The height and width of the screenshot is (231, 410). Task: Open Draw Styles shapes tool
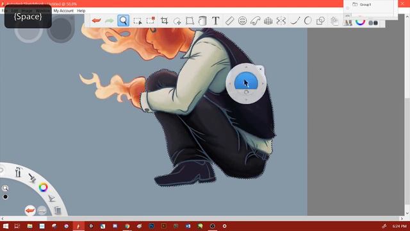tap(320, 21)
